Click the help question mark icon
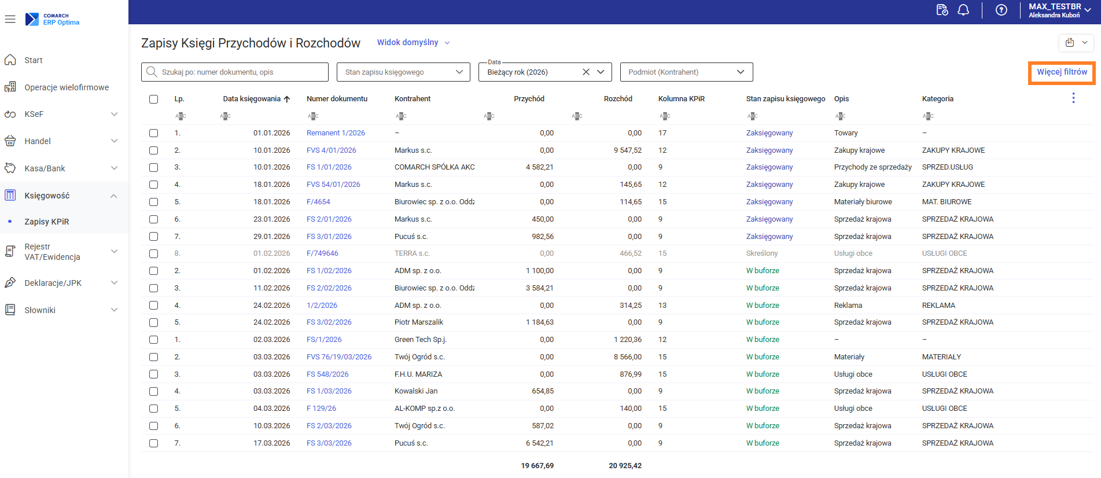The width and height of the screenshot is (1101, 478). pos(1001,10)
